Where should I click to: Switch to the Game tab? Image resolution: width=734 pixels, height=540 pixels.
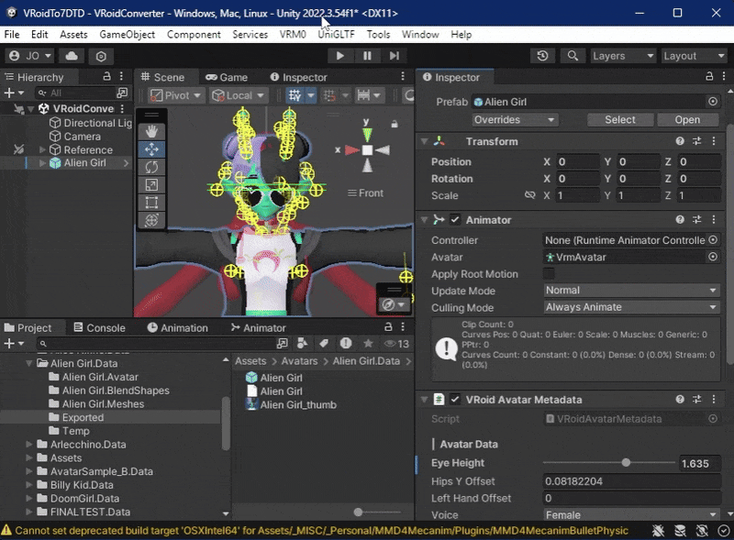click(227, 77)
